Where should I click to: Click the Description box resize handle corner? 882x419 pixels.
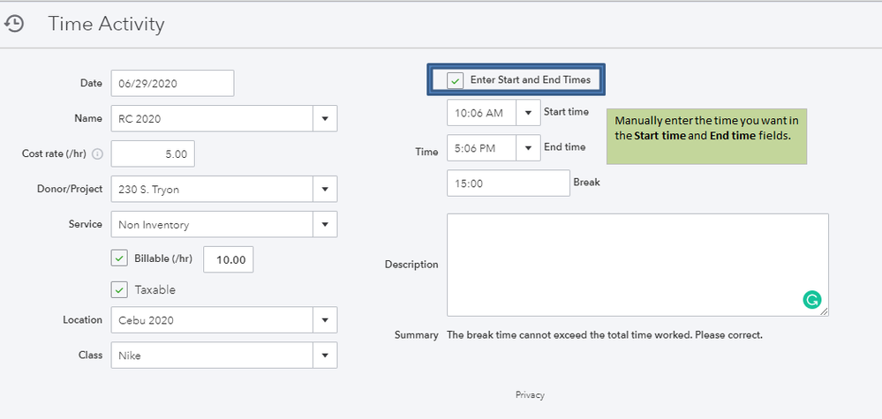click(x=825, y=311)
